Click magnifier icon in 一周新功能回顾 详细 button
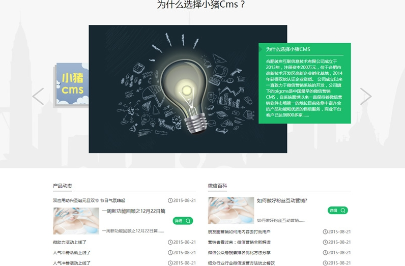 click(x=188, y=221)
